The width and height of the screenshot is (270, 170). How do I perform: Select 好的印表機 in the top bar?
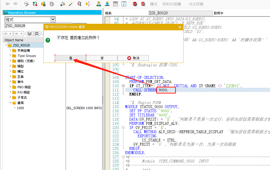point(172,4)
